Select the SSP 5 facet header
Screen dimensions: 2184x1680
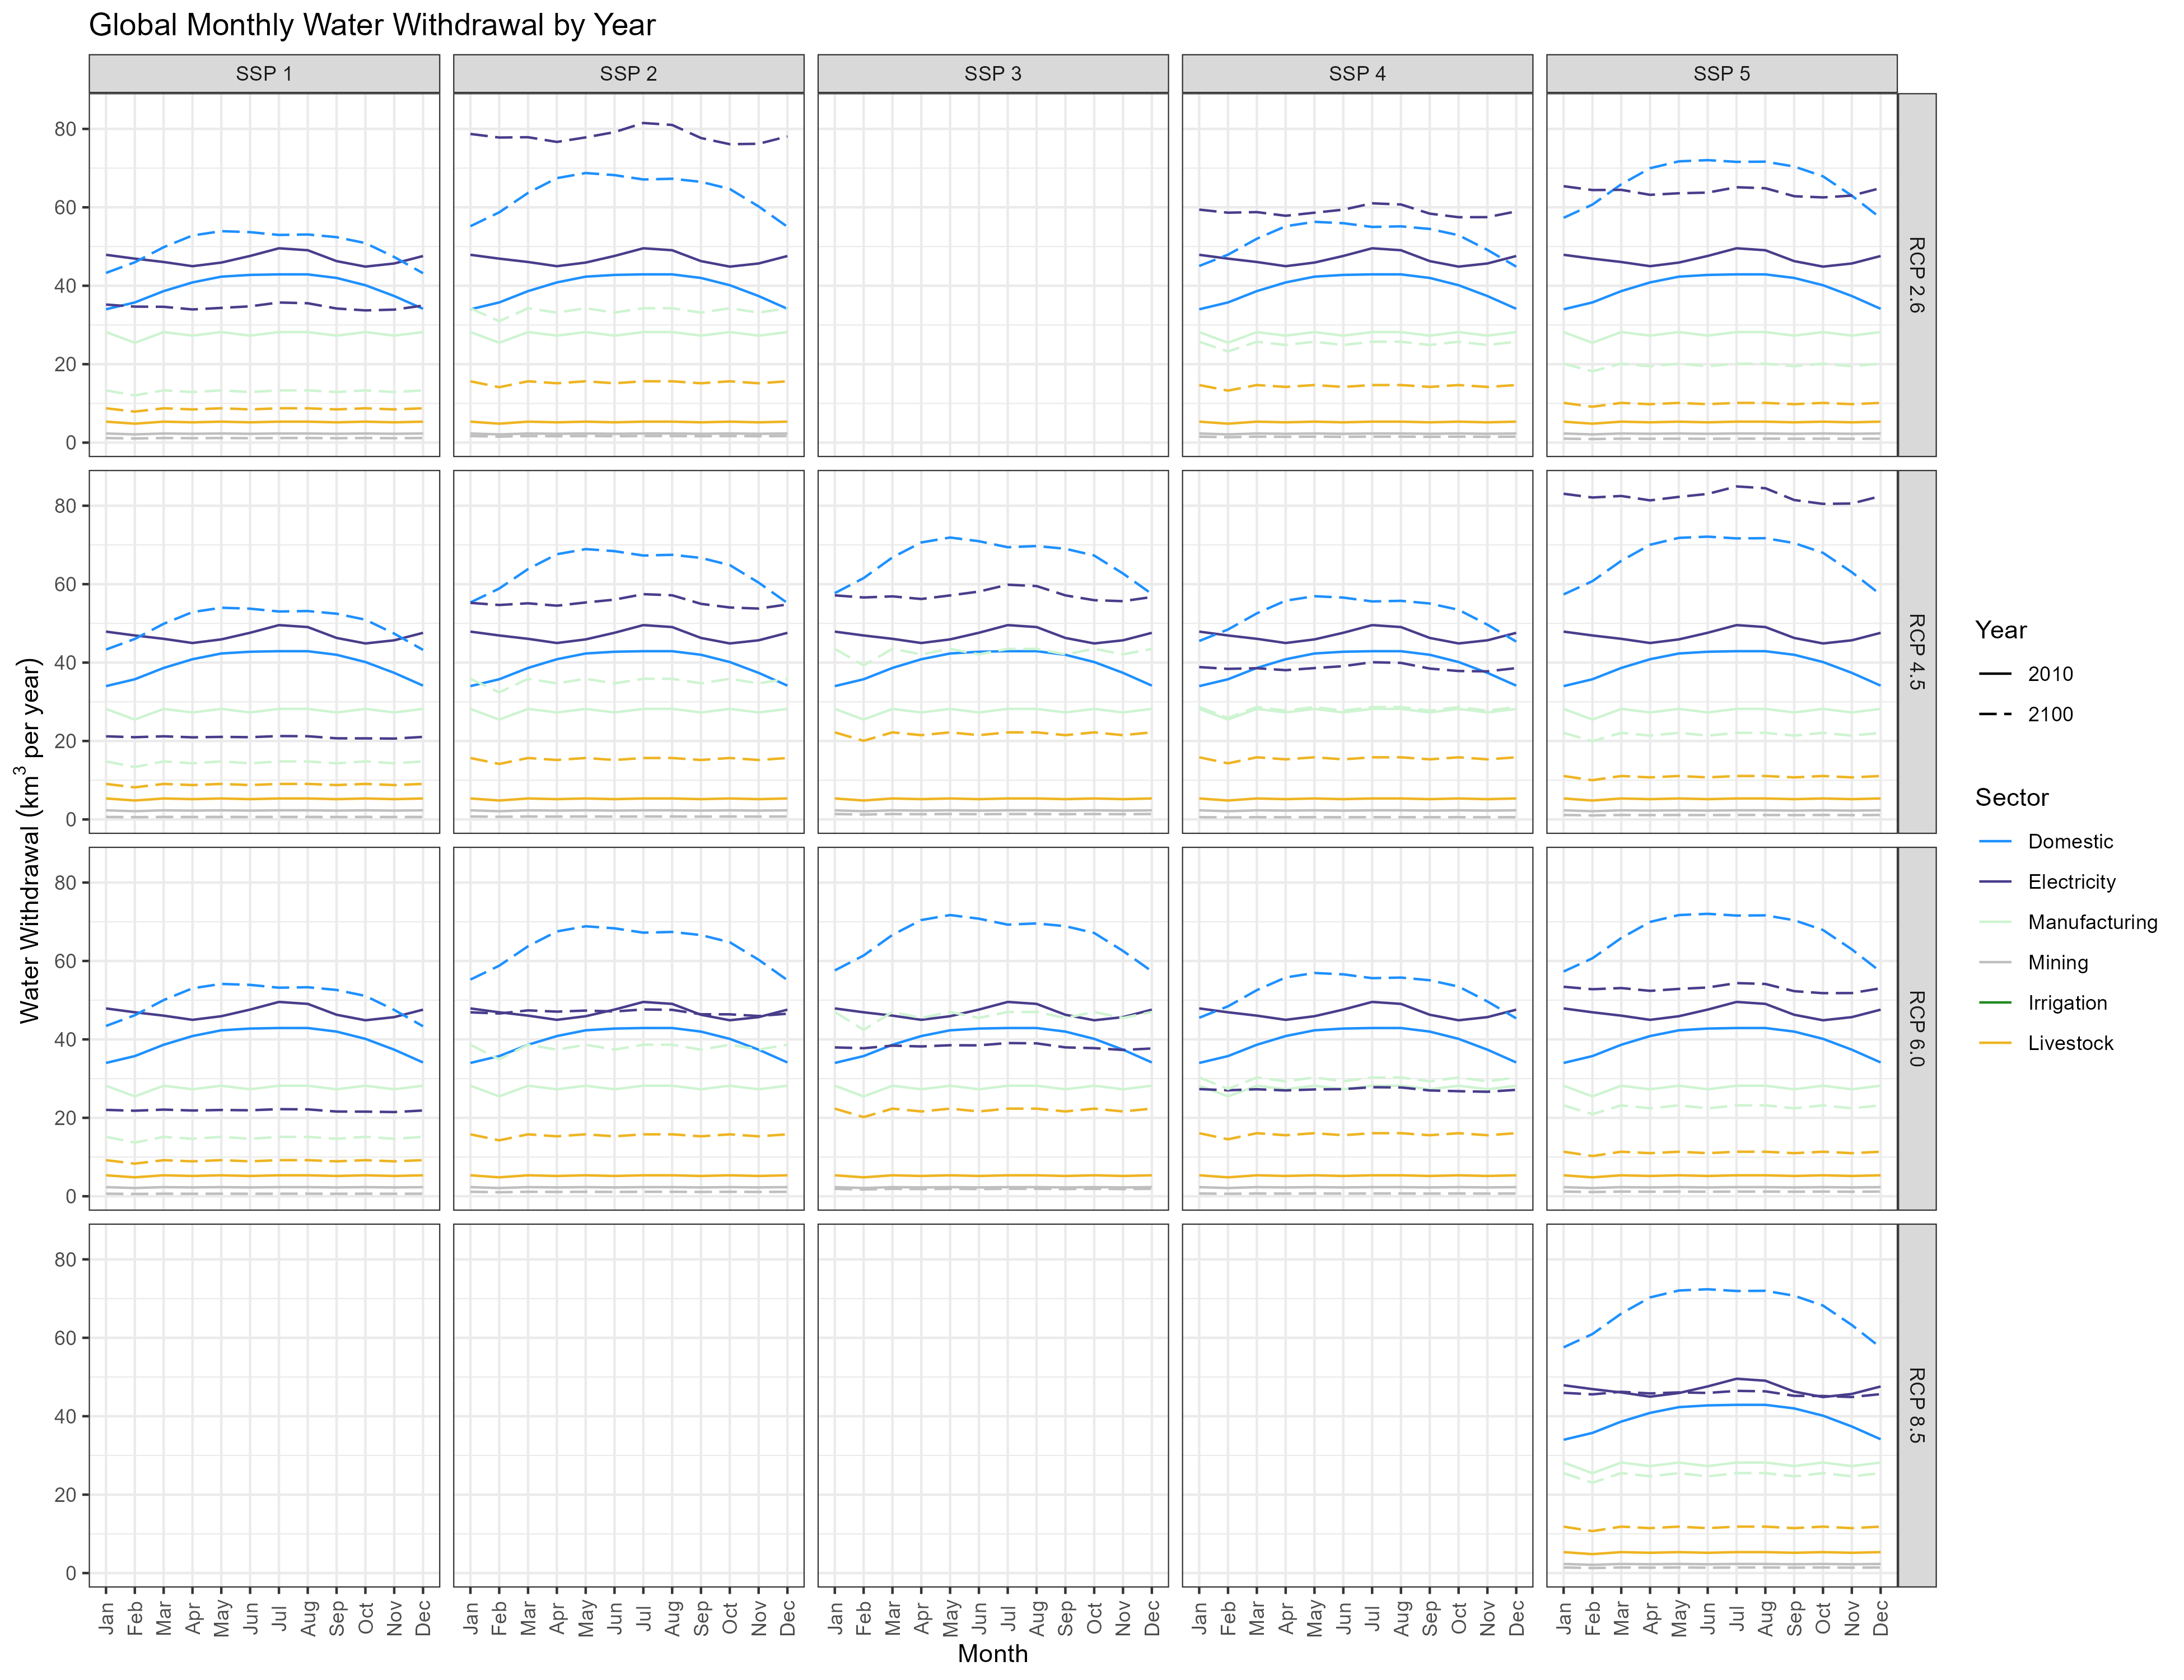click(x=1722, y=73)
